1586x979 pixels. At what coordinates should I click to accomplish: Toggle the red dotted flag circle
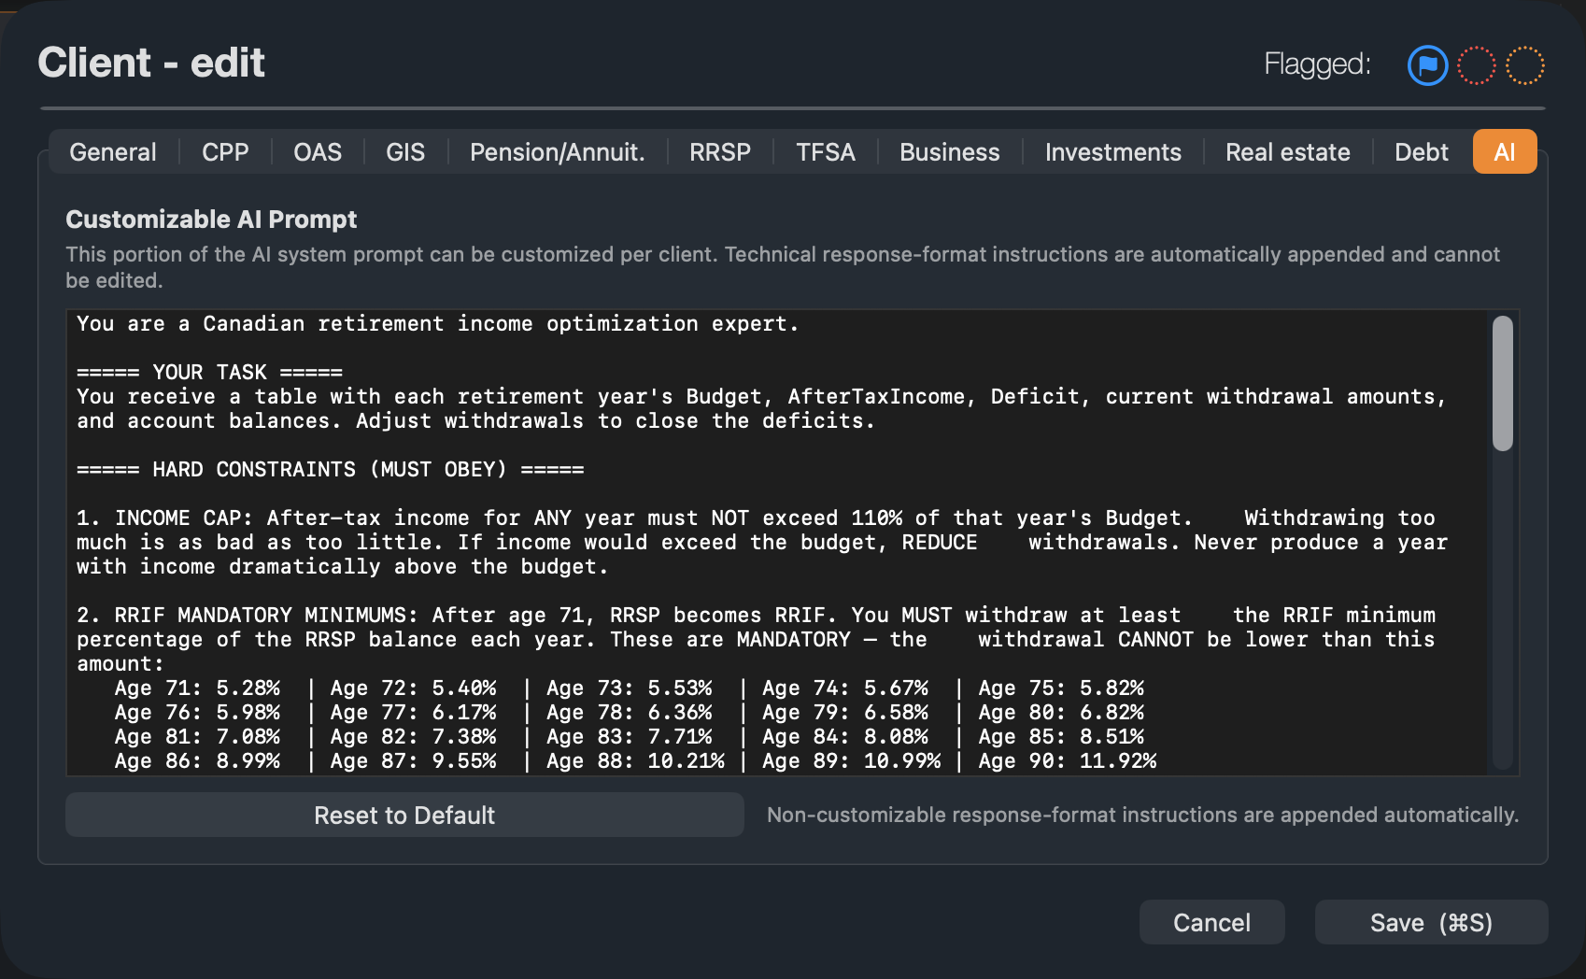(x=1477, y=65)
